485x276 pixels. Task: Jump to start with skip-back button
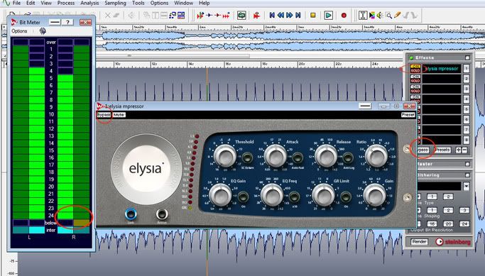click(272, 15)
